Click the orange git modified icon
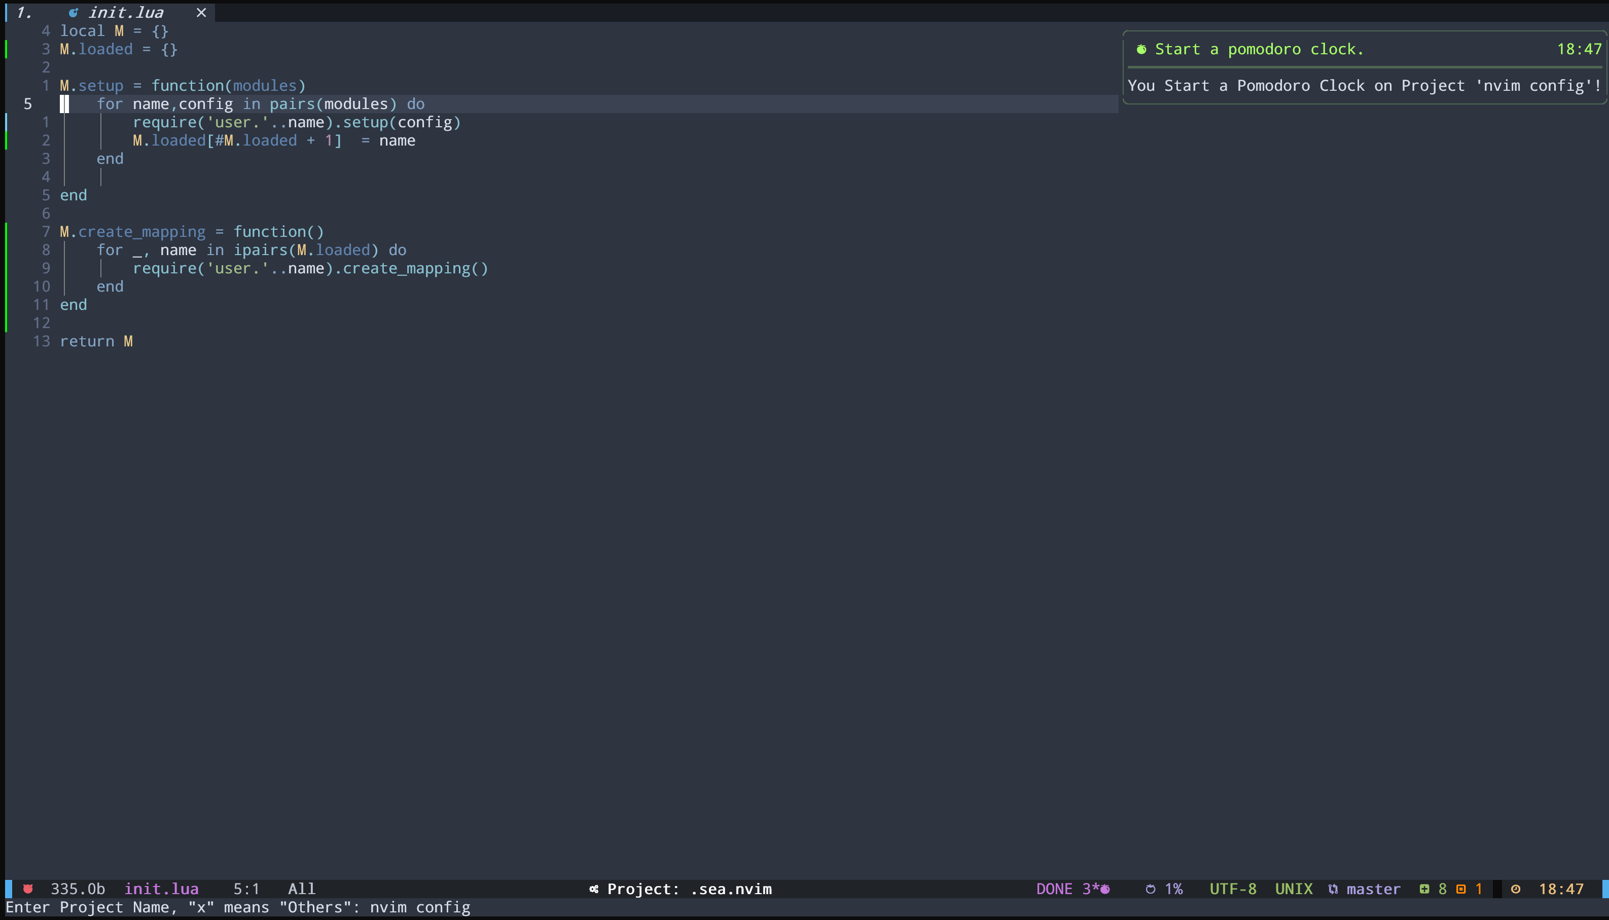 pos(1460,889)
